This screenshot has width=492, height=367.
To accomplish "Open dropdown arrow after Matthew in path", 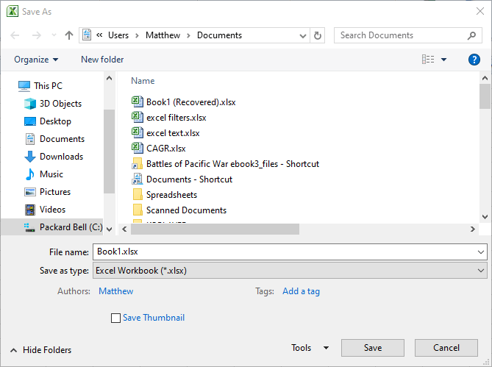I will (188, 35).
